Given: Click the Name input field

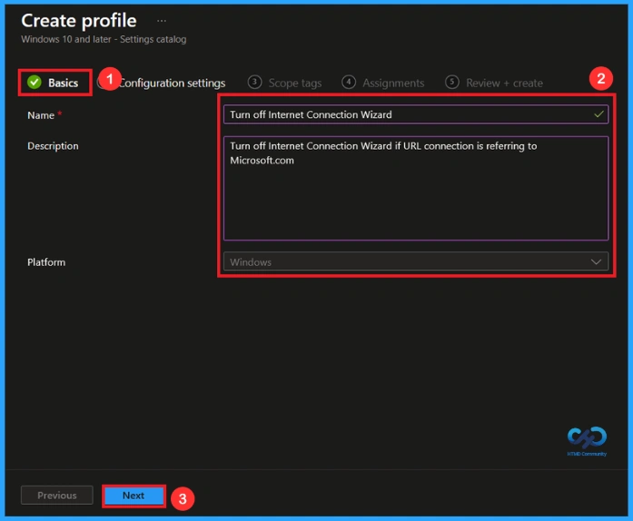Looking at the screenshot, I should [416, 114].
